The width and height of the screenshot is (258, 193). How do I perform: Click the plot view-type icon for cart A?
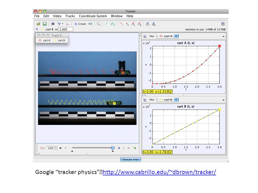tap(145, 36)
